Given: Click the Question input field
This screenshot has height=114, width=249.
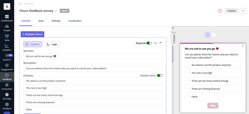Looking at the screenshot, I should [93, 56].
